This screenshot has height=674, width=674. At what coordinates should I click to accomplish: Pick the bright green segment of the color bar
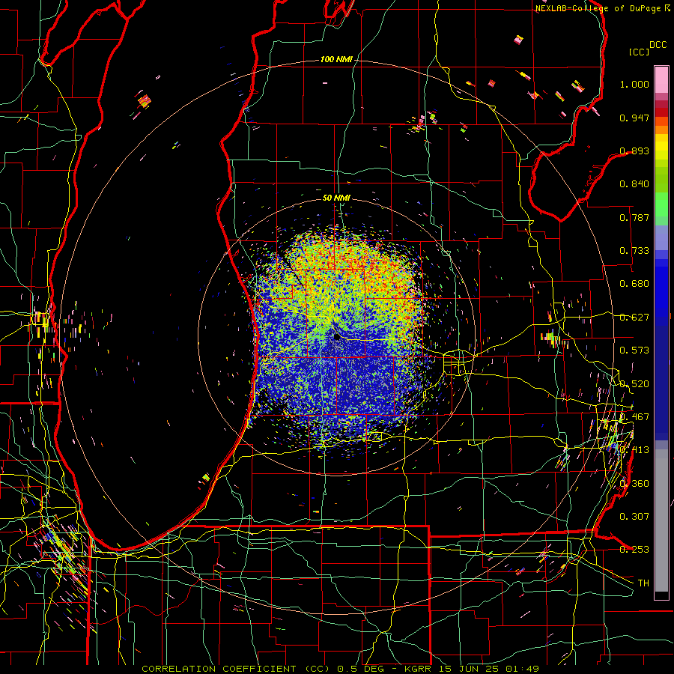(661, 205)
